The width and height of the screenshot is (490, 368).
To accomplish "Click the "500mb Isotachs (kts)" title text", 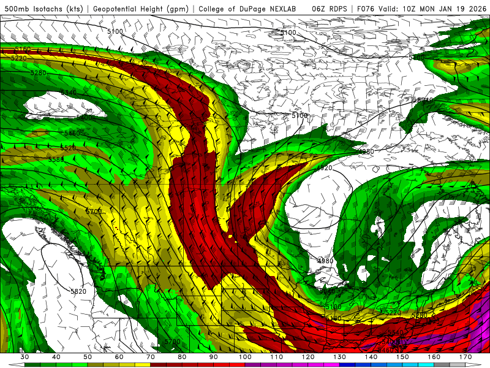I will [44, 9].
